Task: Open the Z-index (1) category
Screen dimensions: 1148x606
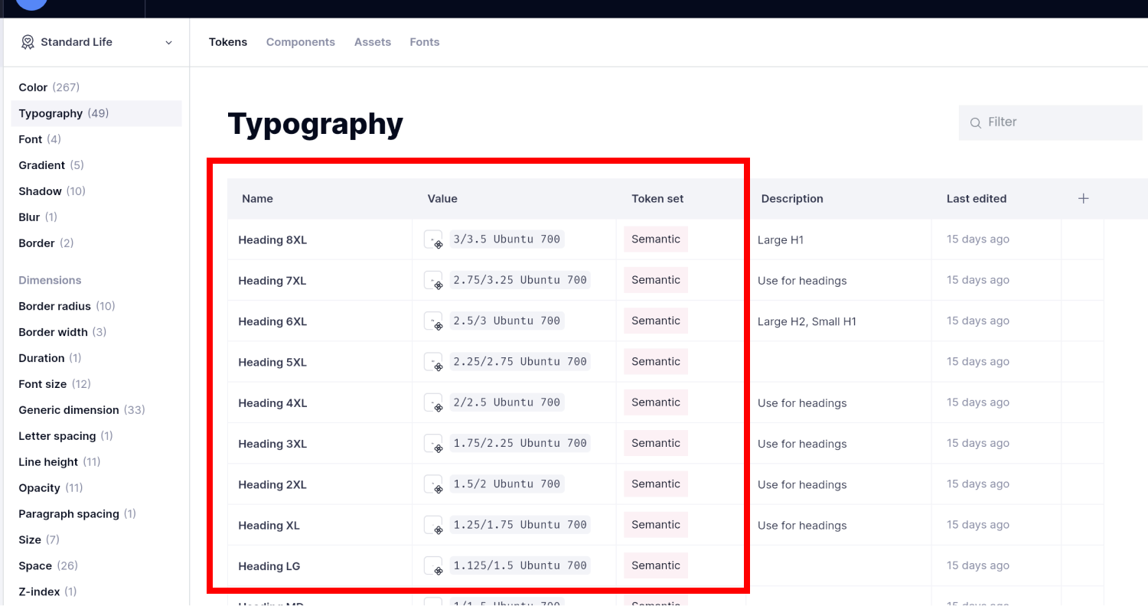Action: [96, 591]
